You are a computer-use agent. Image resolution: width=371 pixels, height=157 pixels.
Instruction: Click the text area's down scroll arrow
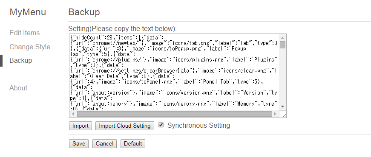pos(282,107)
